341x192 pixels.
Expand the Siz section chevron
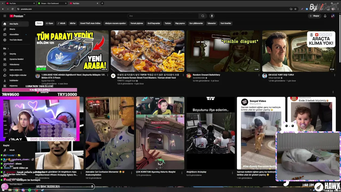(8, 49)
